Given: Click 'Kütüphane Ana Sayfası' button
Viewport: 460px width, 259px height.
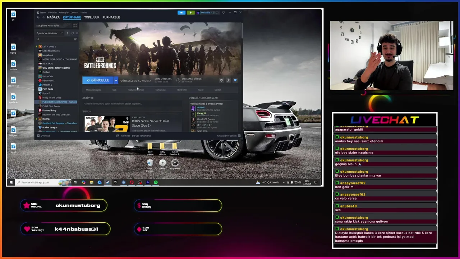Looking at the screenshot, I should point(53,26).
